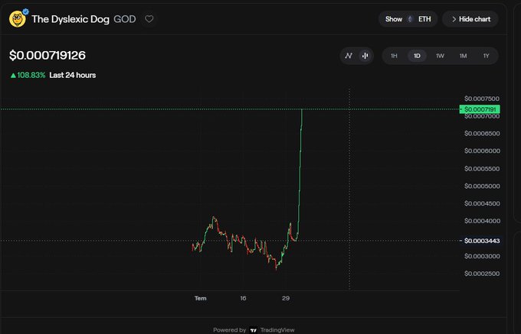Open the Powered by TradingView link

(x=254, y=330)
